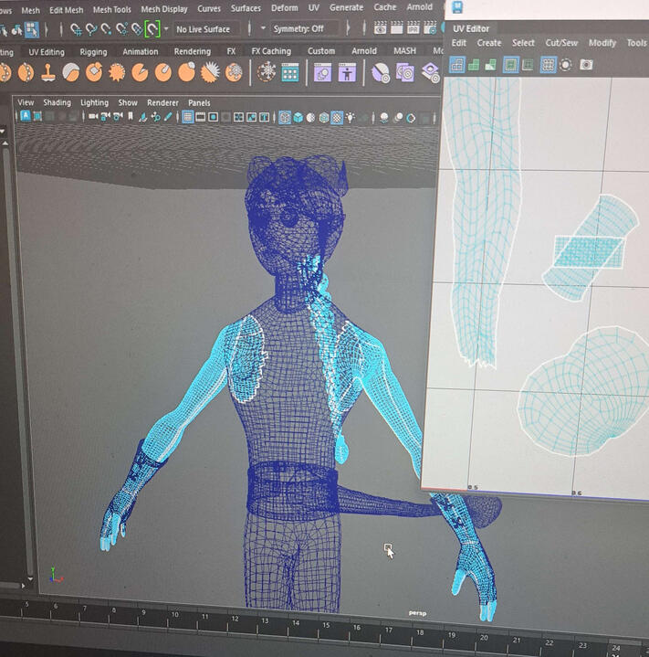The height and width of the screenshot is (657, 649).
Task: Click frame 15 on the timeline
Action: 326,625
